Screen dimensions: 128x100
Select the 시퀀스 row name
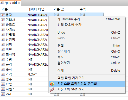10,89
